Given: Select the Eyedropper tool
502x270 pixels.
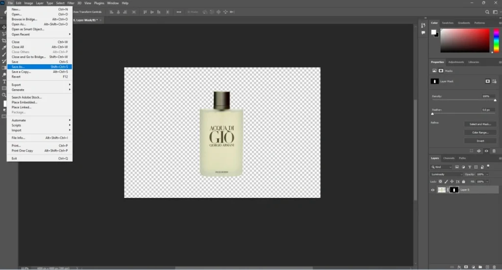Looking at the screenshot, I should 4,48.
